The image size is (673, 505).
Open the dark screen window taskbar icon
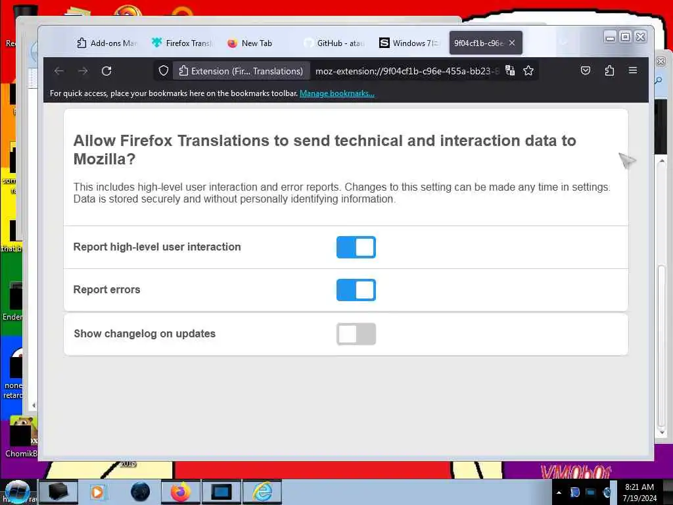pos(221,492)
